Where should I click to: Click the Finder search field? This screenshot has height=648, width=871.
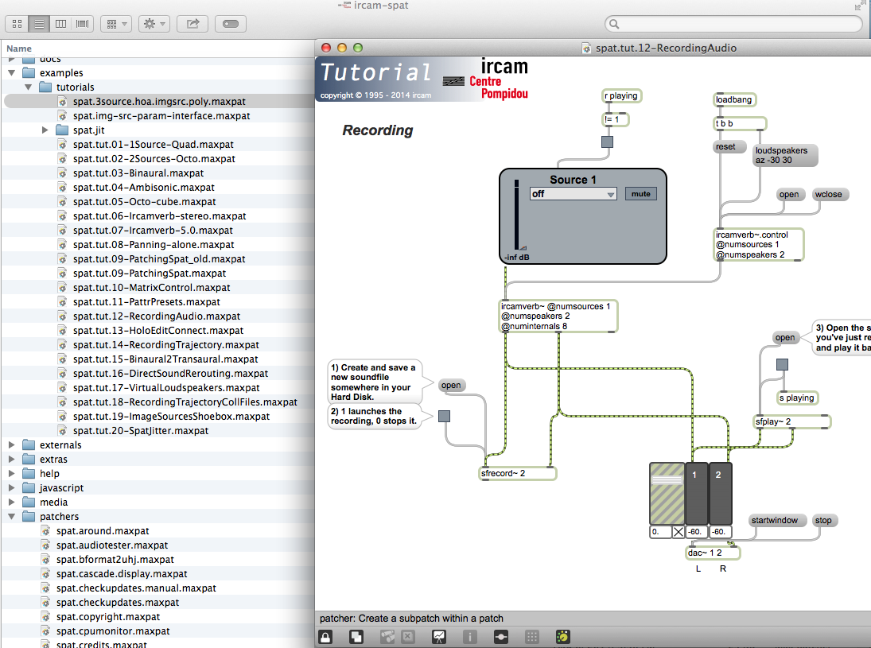tap(733, 24)
